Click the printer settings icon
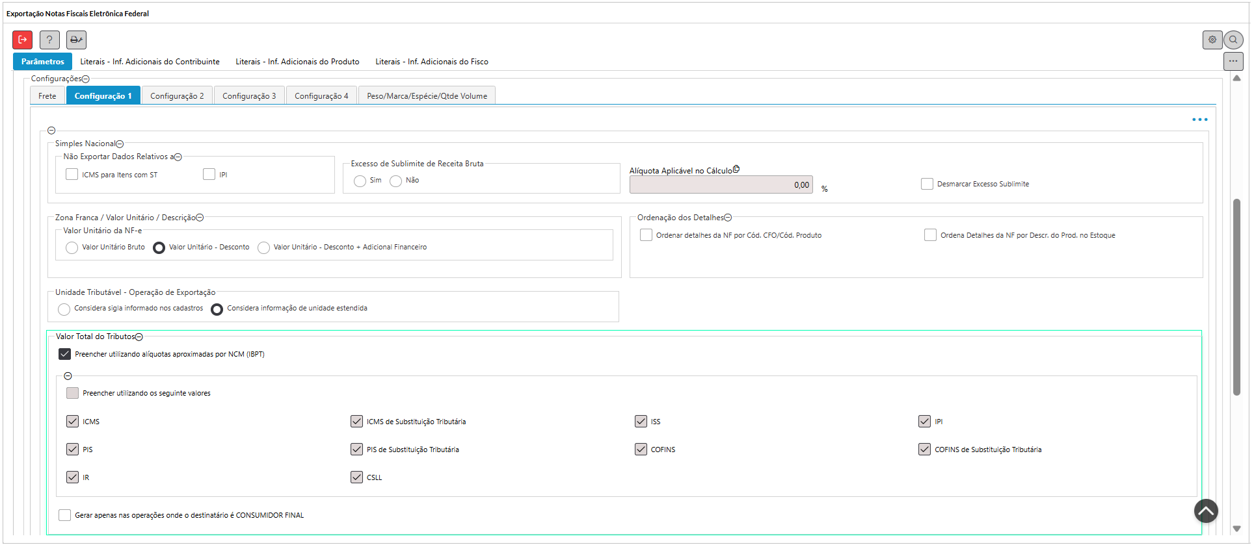 (x=76, y=40)
